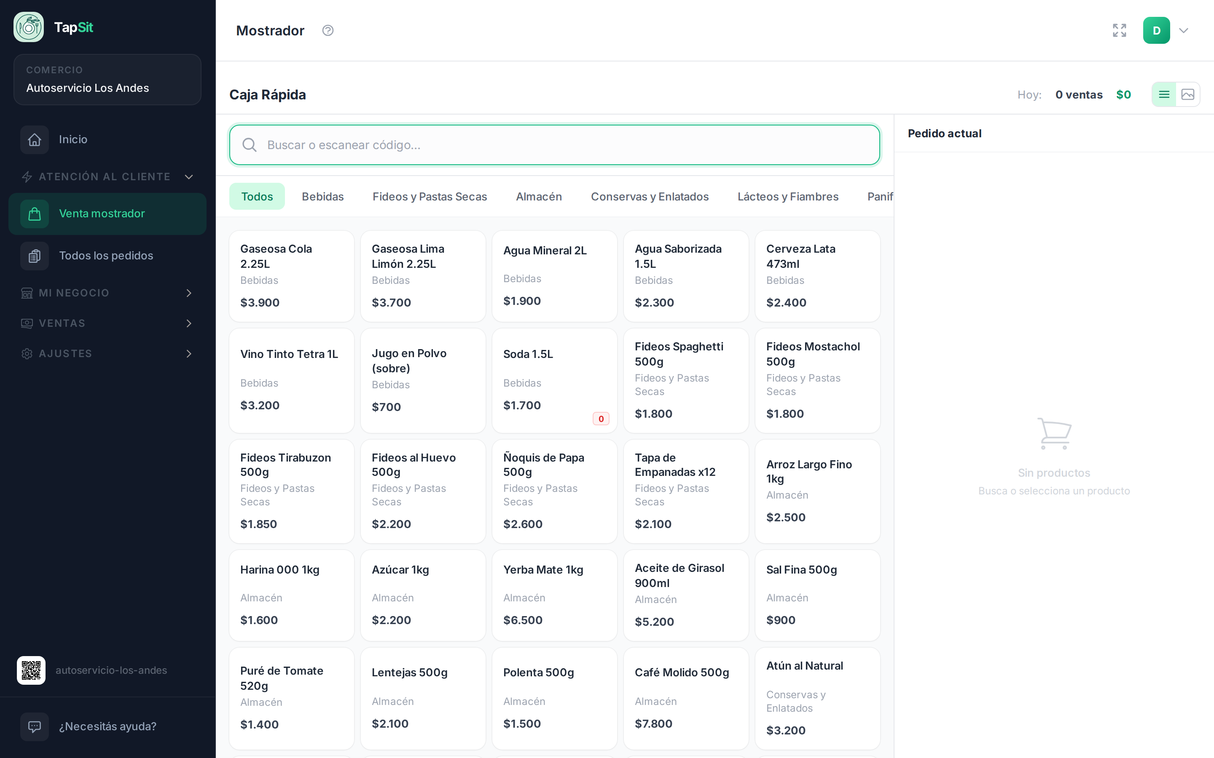Screen dimensions: 1214x758
Task: Open the Conservas y Enlatados tab
Action: 650,197
